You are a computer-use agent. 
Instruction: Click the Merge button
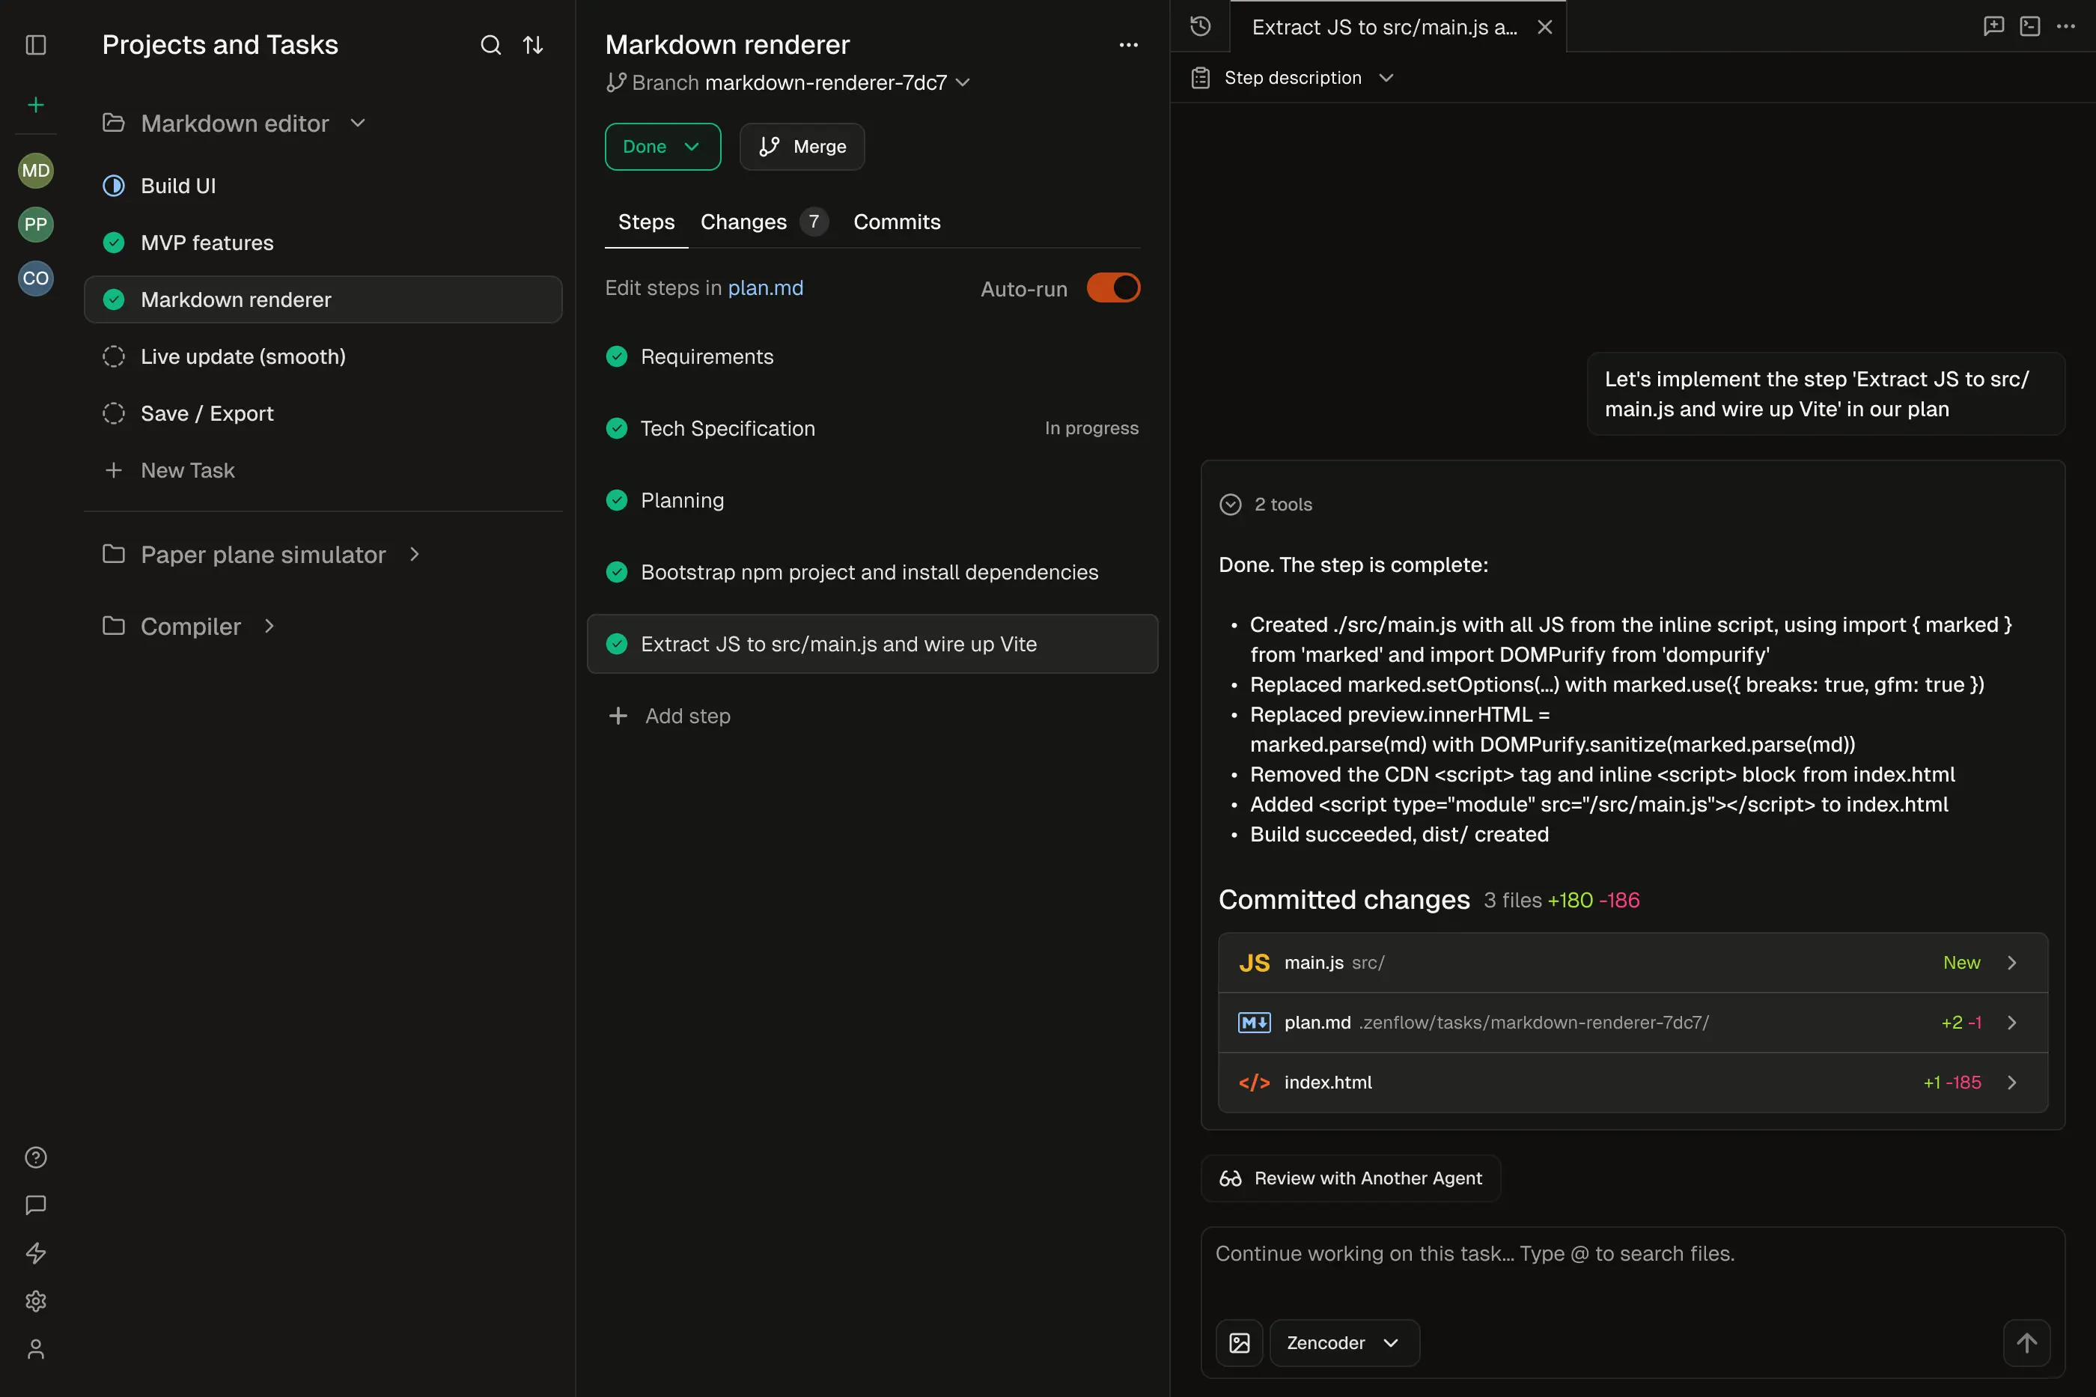[x=801, y=146]
